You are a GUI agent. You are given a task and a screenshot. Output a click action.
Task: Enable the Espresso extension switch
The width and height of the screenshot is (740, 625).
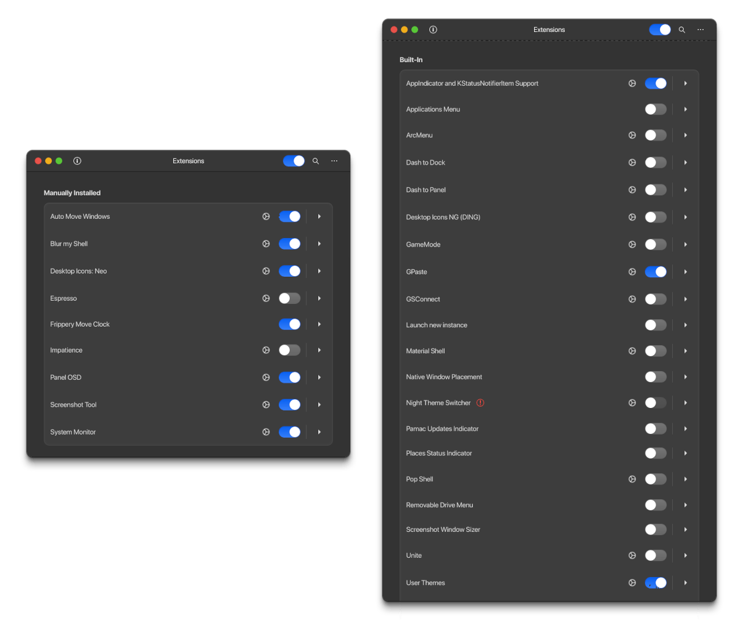[x=289, y=298]
